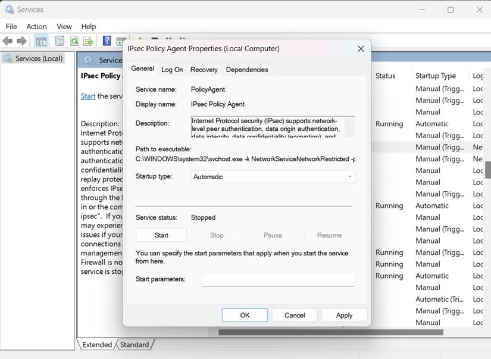Click the Cancel button
Viewport: 491px width, 359px height.
coord(295,315)
